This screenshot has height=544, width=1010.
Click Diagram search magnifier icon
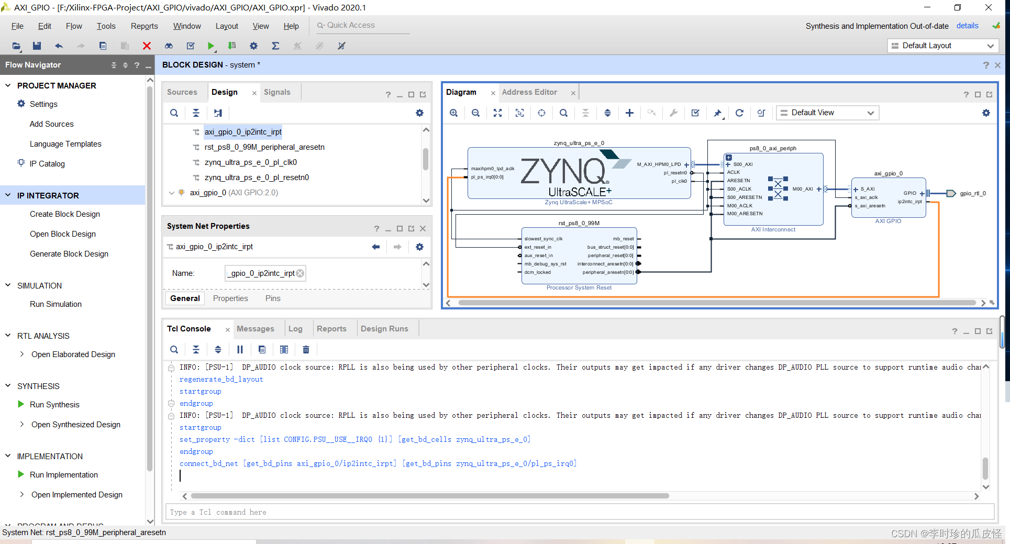coord(563,113)
